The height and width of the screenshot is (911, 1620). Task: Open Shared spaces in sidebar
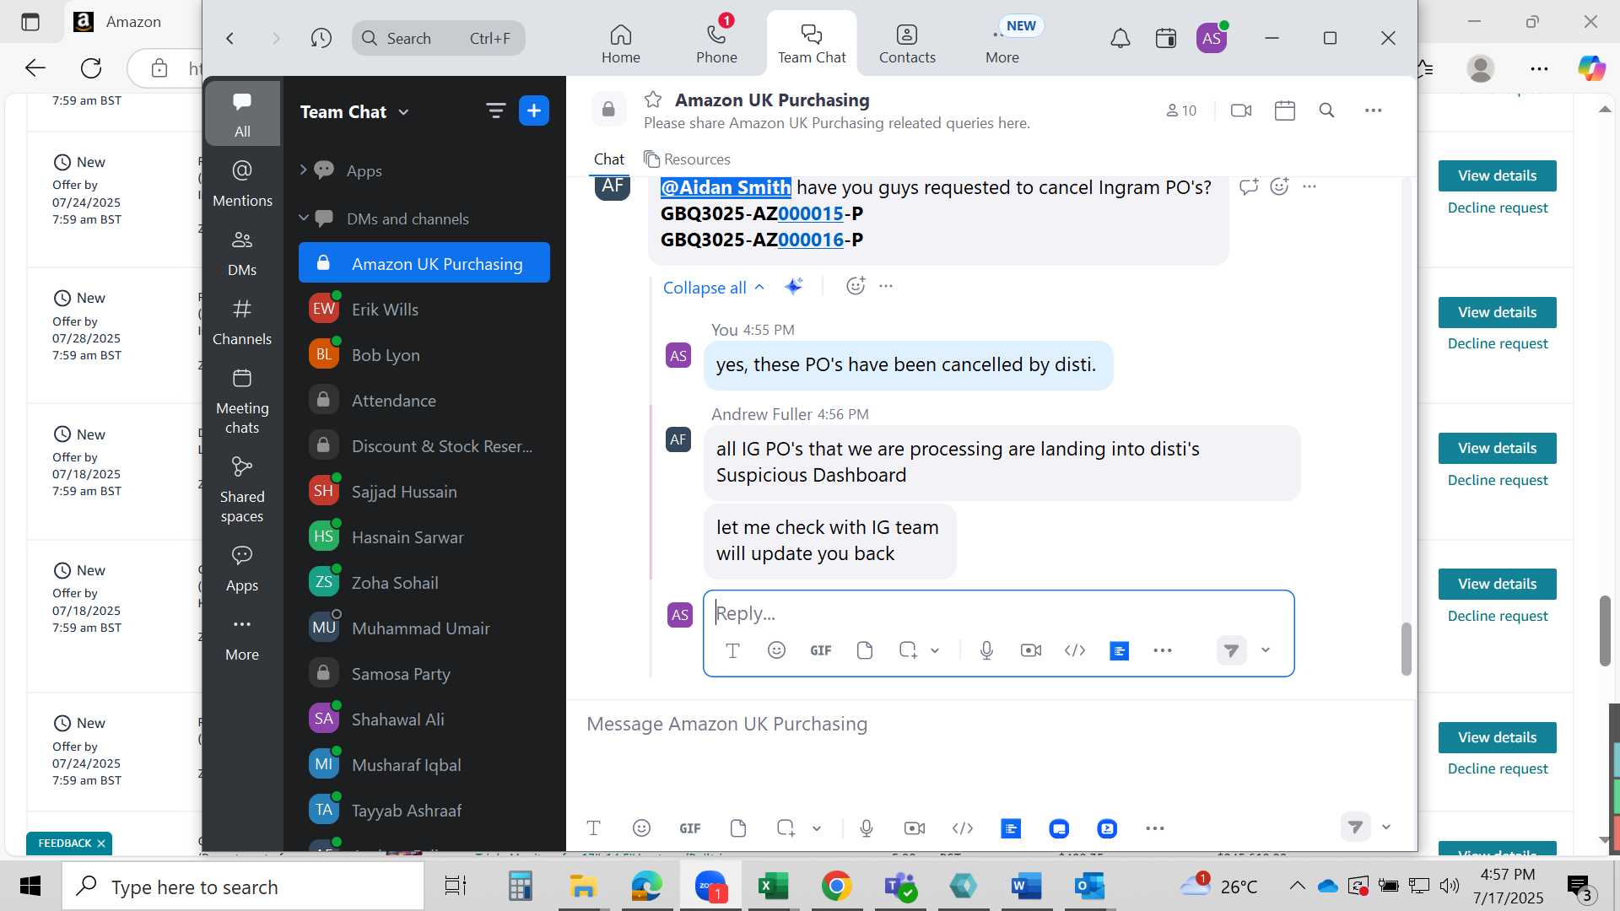pos(242,490)
